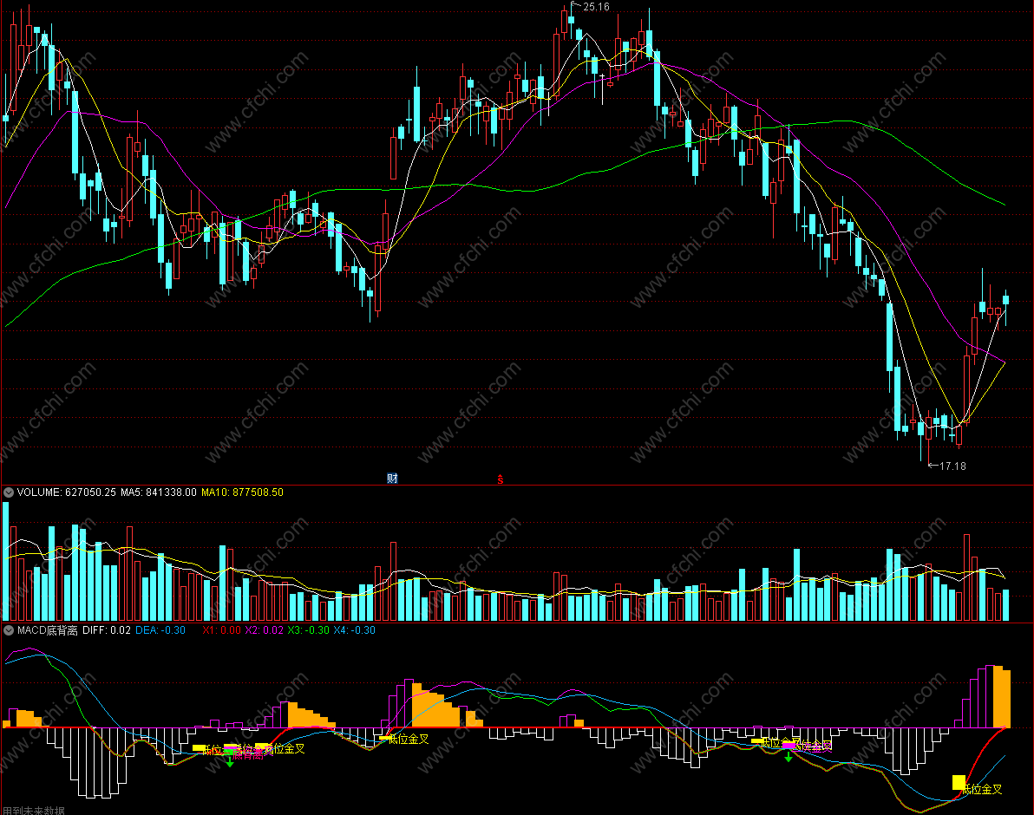Click the red X1: 0.00 value

(221, 629)
